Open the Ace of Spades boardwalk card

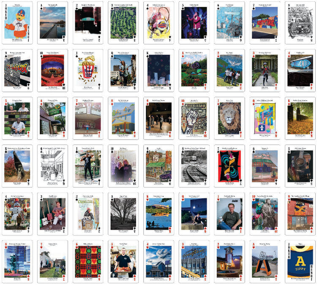[52, 23]
